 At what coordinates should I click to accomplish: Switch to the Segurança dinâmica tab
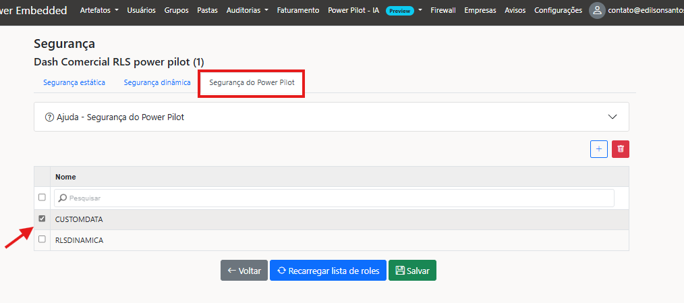point(156,83)
